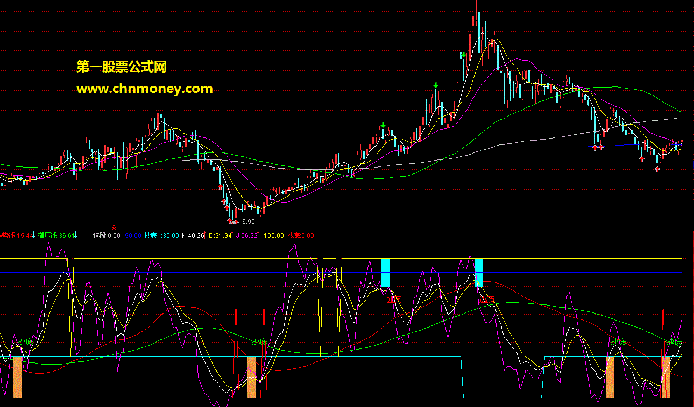
Task: Click the second 逃顶 label under the peak
Action: tap(487, 299)
